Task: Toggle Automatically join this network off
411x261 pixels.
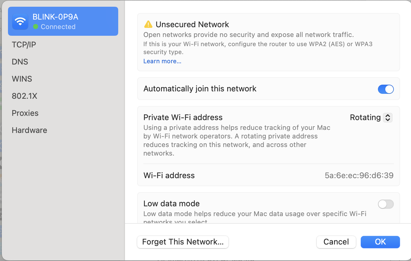Action: [x=386, y=89]
